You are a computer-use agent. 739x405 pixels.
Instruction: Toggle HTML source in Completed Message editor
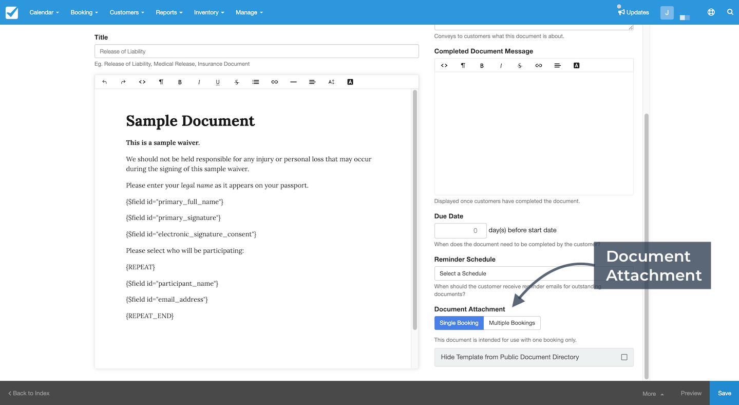click(x=444, y=66)
